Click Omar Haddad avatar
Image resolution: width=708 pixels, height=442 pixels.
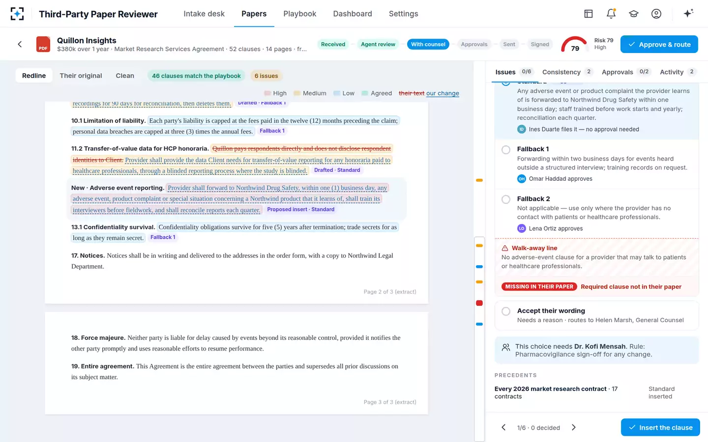click(x=522, y=179)
